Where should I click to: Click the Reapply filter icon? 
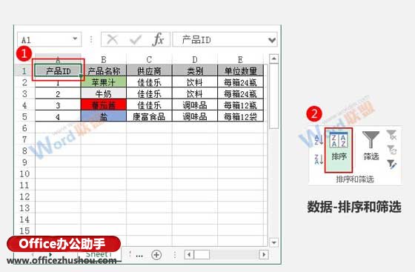pos(391,150)
